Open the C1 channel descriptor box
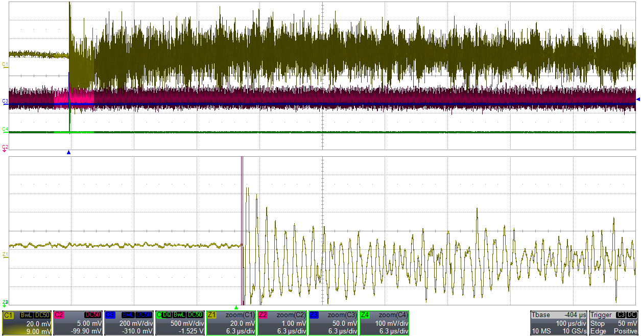641x336 pixels. click(27, 323)
